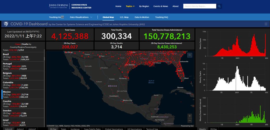Image resolution: width=270 pixels, height=130 pixels.
Task: Click the Johns Hopkins Coronavirus Resource Center logo
Action: [x=70, y=6]
